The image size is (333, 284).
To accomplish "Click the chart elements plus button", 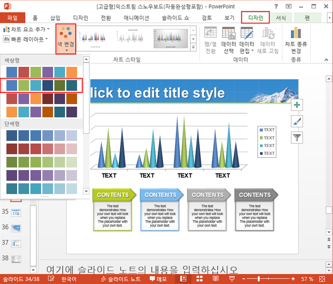I will pyautogui.click(x=297, y=105).
